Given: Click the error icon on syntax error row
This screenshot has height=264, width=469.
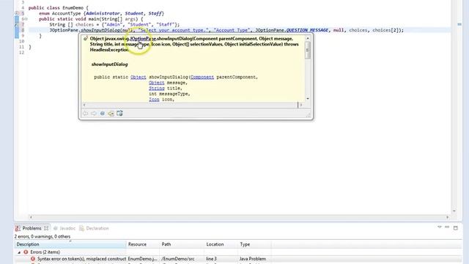Looking at the screenshot, I should pos(32,259).
